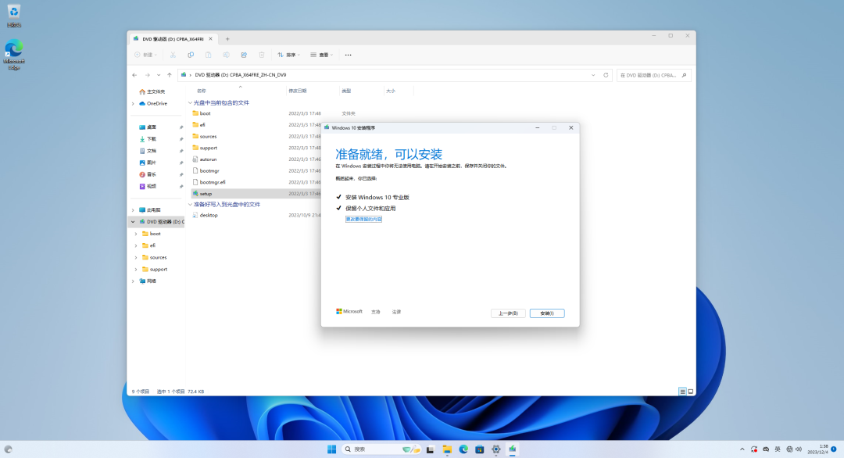The height and width of the screenshot is (458, 844).
Task: Click the Rename icon in Explorer toolbar
Action: [x=226, y=55]
